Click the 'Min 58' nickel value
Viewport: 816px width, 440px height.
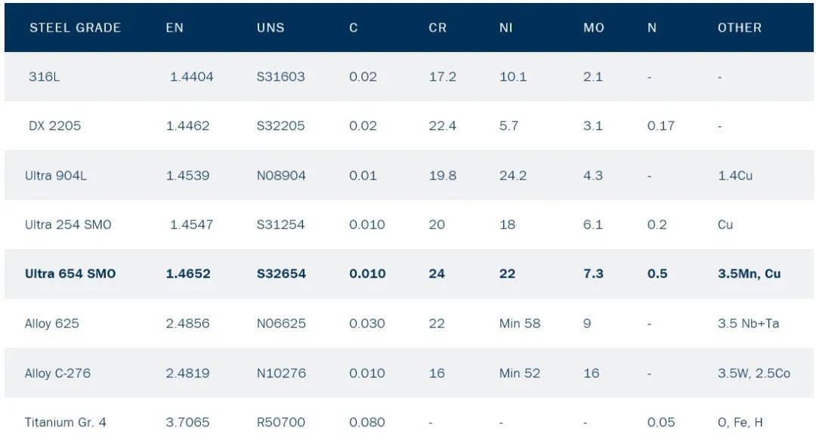click(520, 323)
